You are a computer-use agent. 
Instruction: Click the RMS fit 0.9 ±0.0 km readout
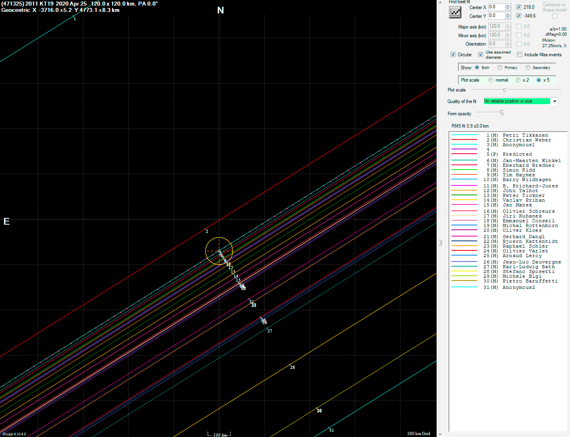(470, 126)
